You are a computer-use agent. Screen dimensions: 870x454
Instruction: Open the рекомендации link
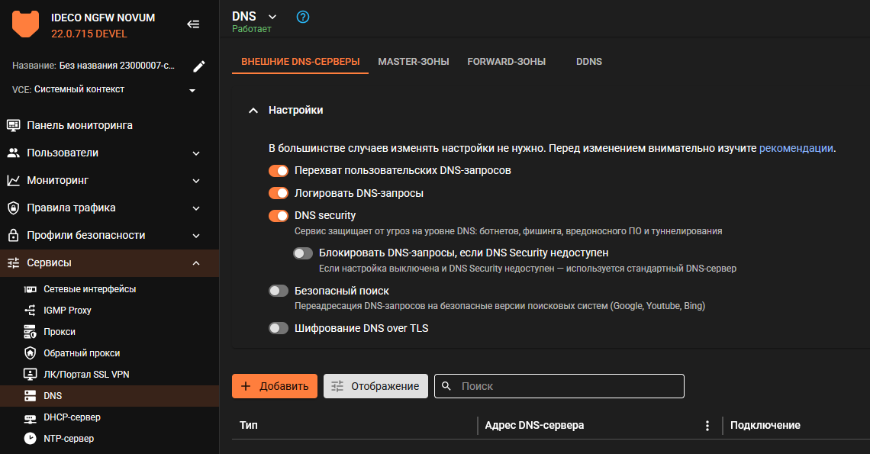[x=795, y=148]
